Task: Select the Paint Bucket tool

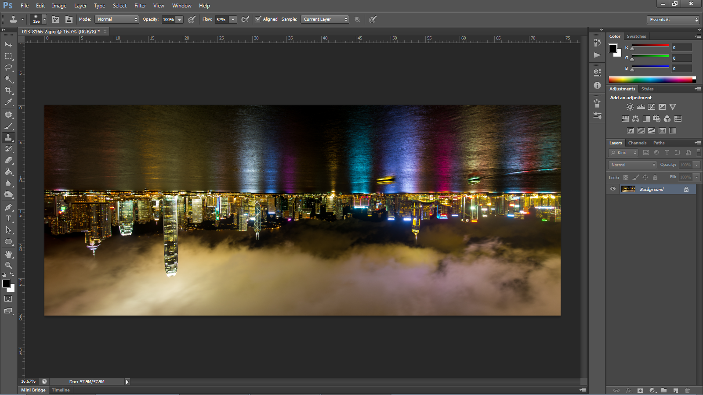Action: (8, 172)
